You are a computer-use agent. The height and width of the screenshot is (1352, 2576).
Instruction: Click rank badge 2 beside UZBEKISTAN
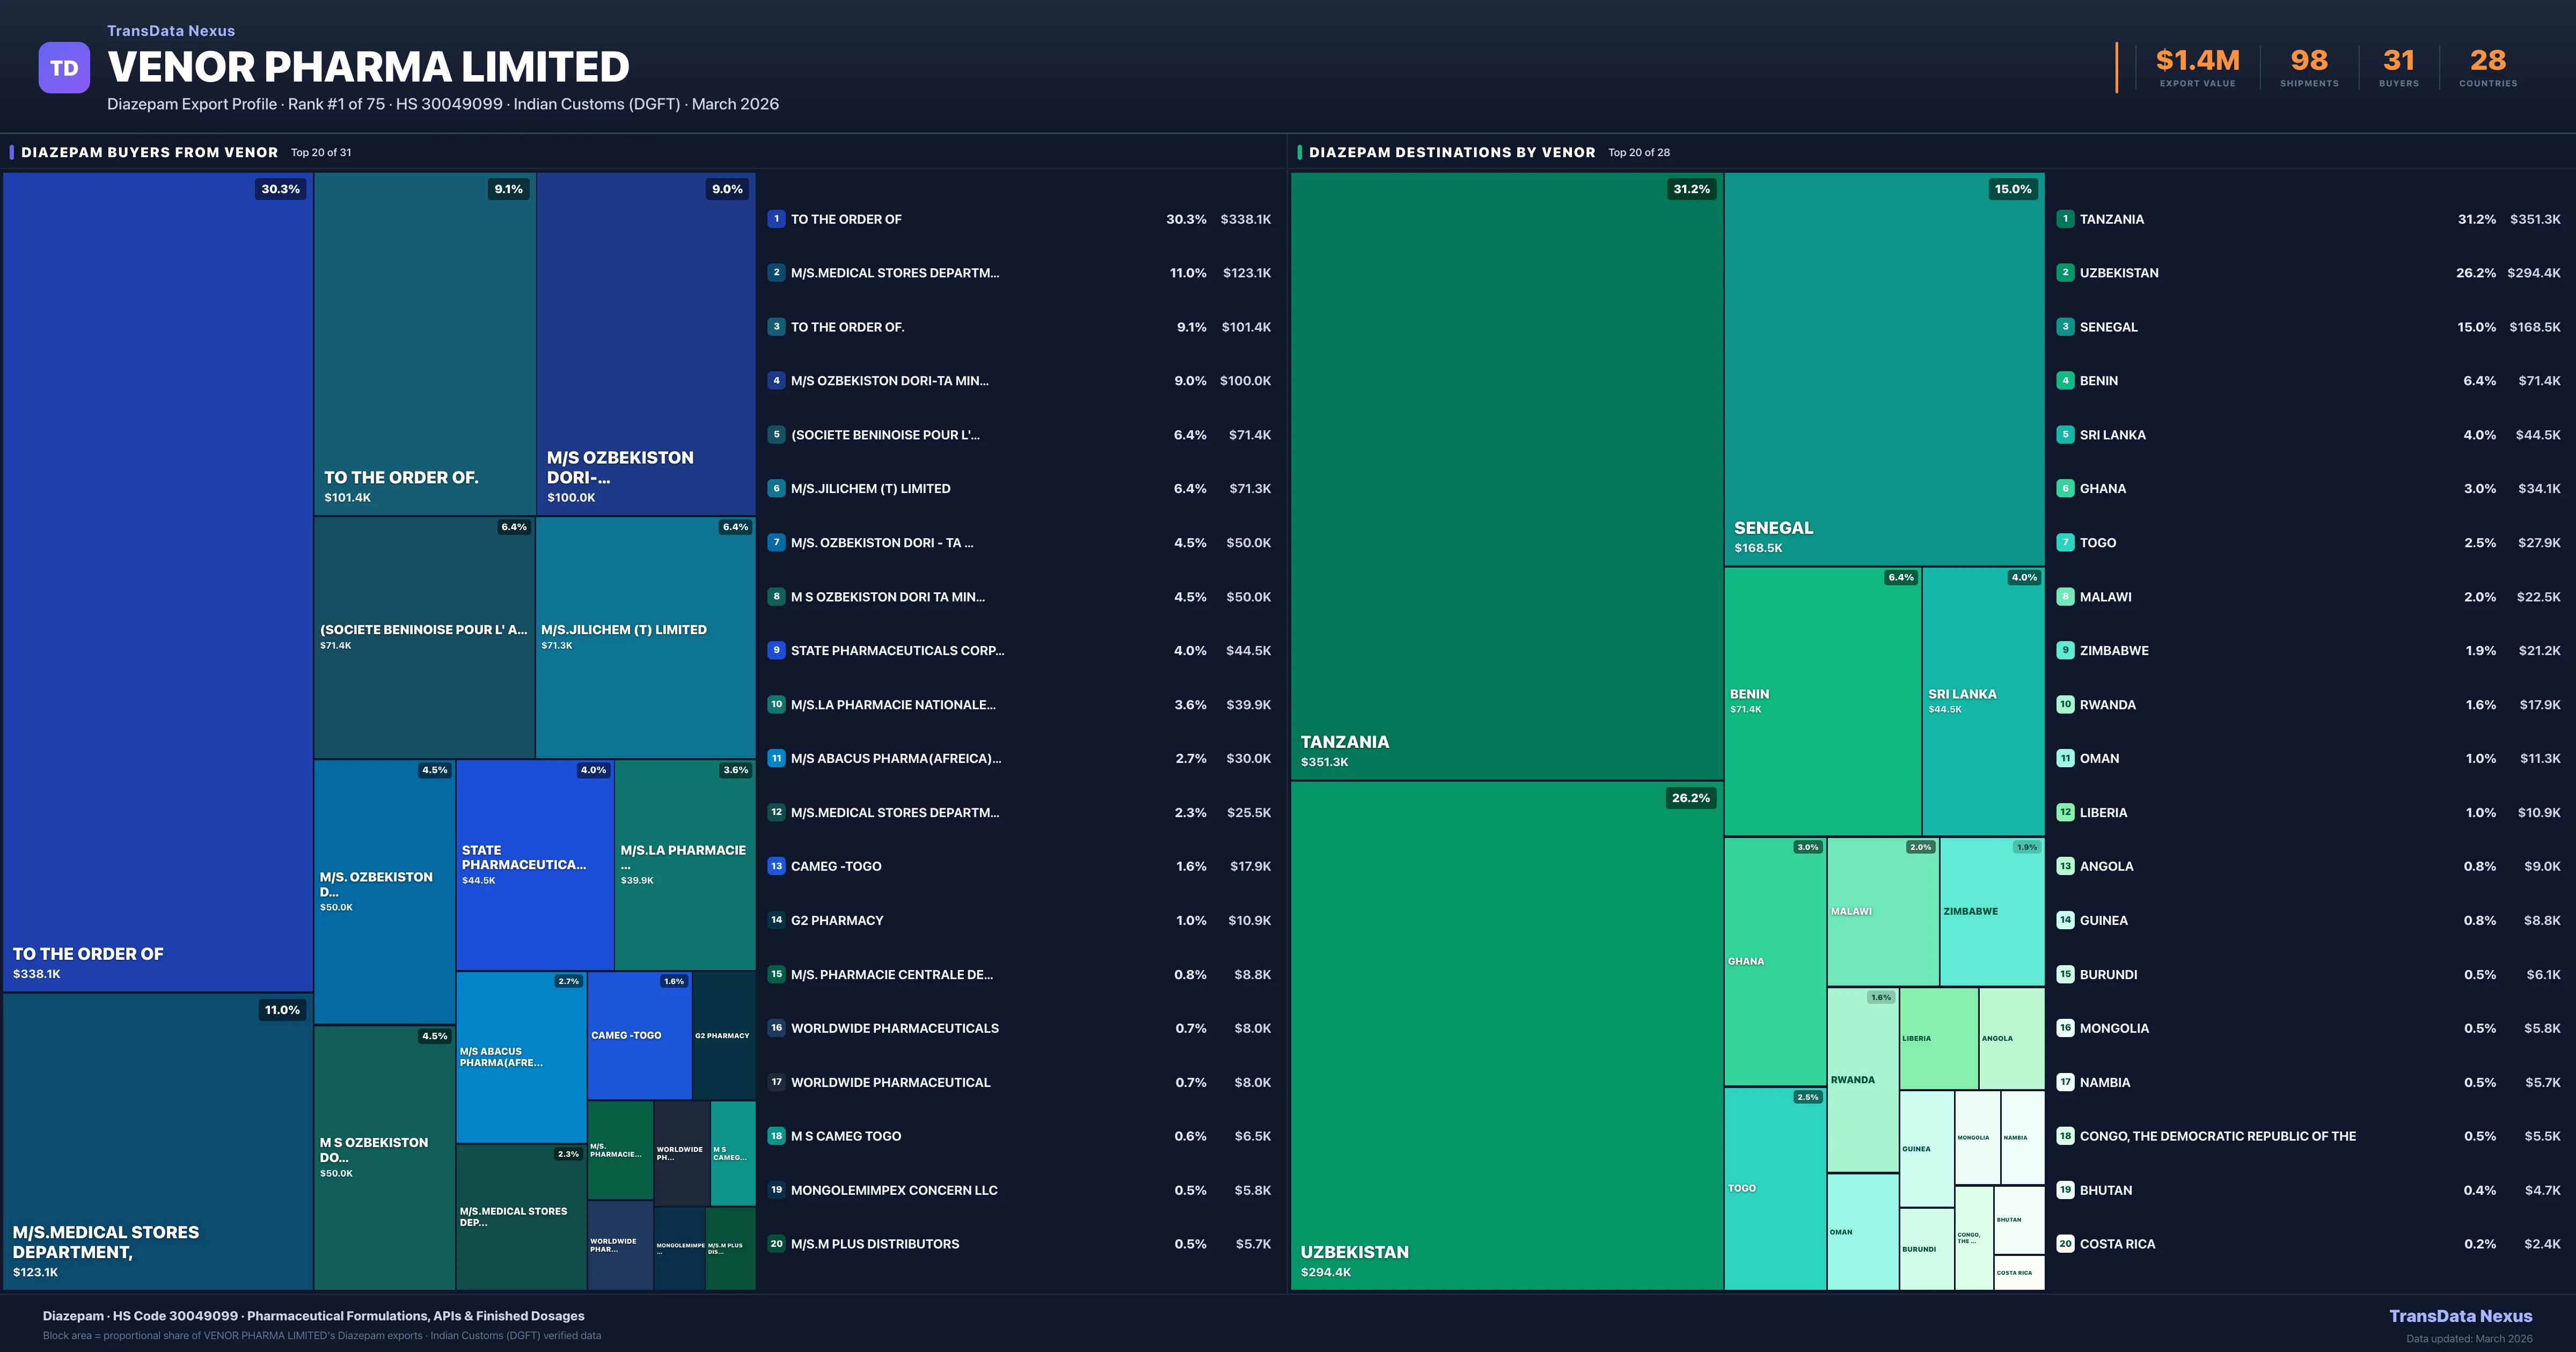click(x=2065, y=272)
